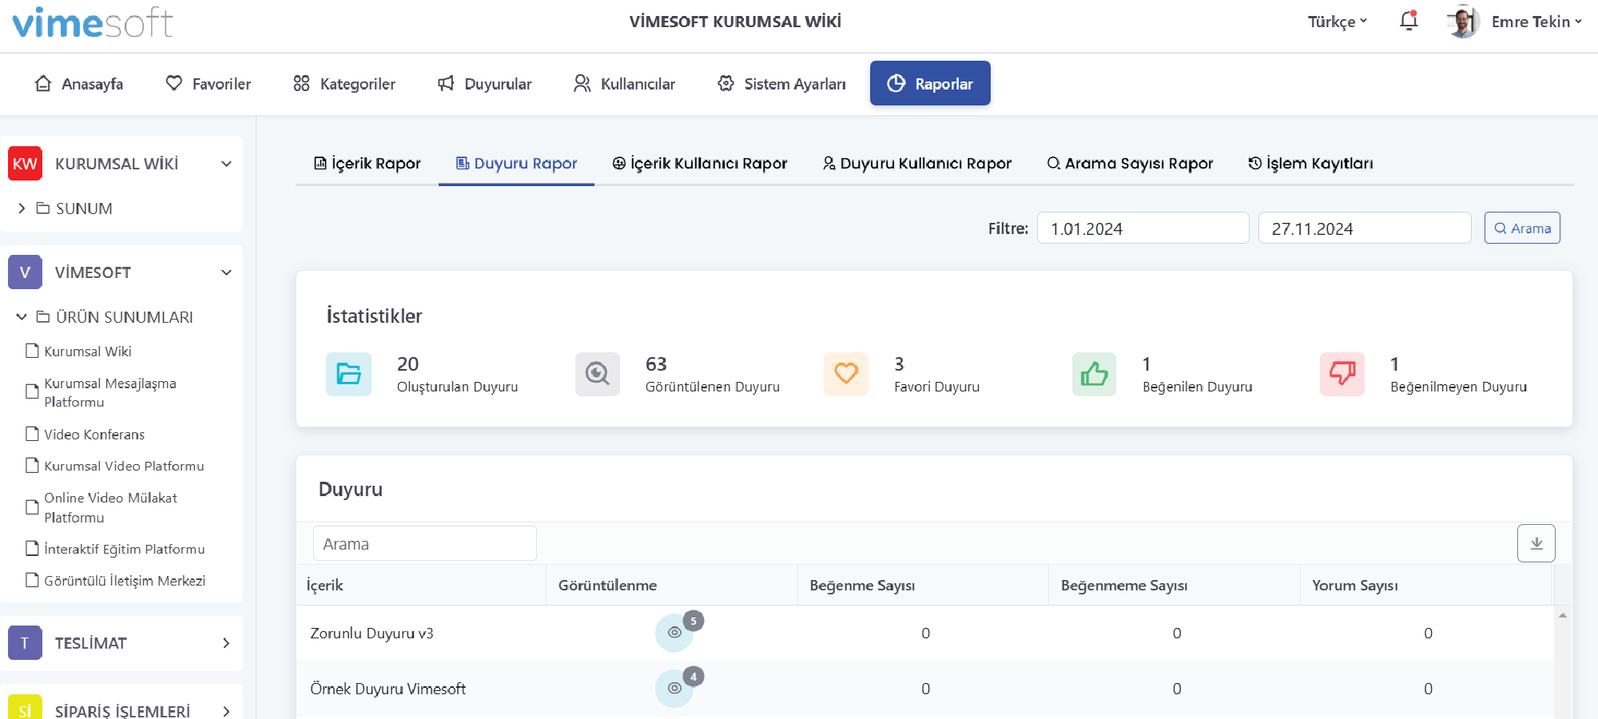
Task: Click the table scrollbar up arrow
Action: [x=1562, y=615]
